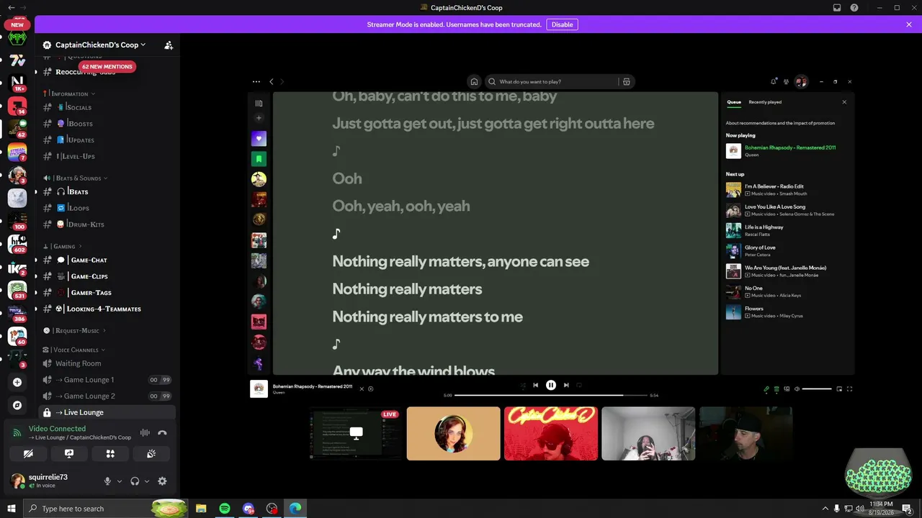This screenshot has height=518, width=922.
Task: Open Discord soundboard
Action: tap(151, 454)
